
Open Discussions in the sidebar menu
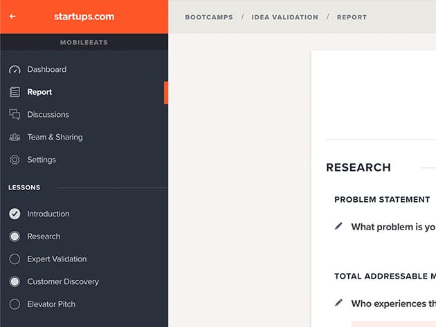pos(48,115)
